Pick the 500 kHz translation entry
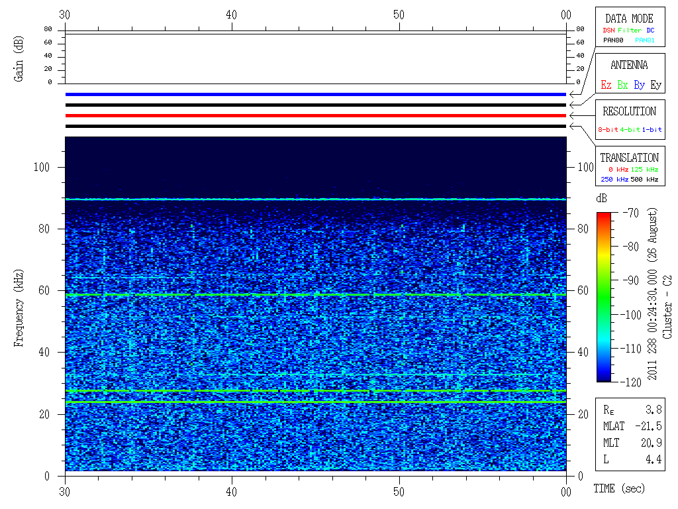 coord(644,180)
